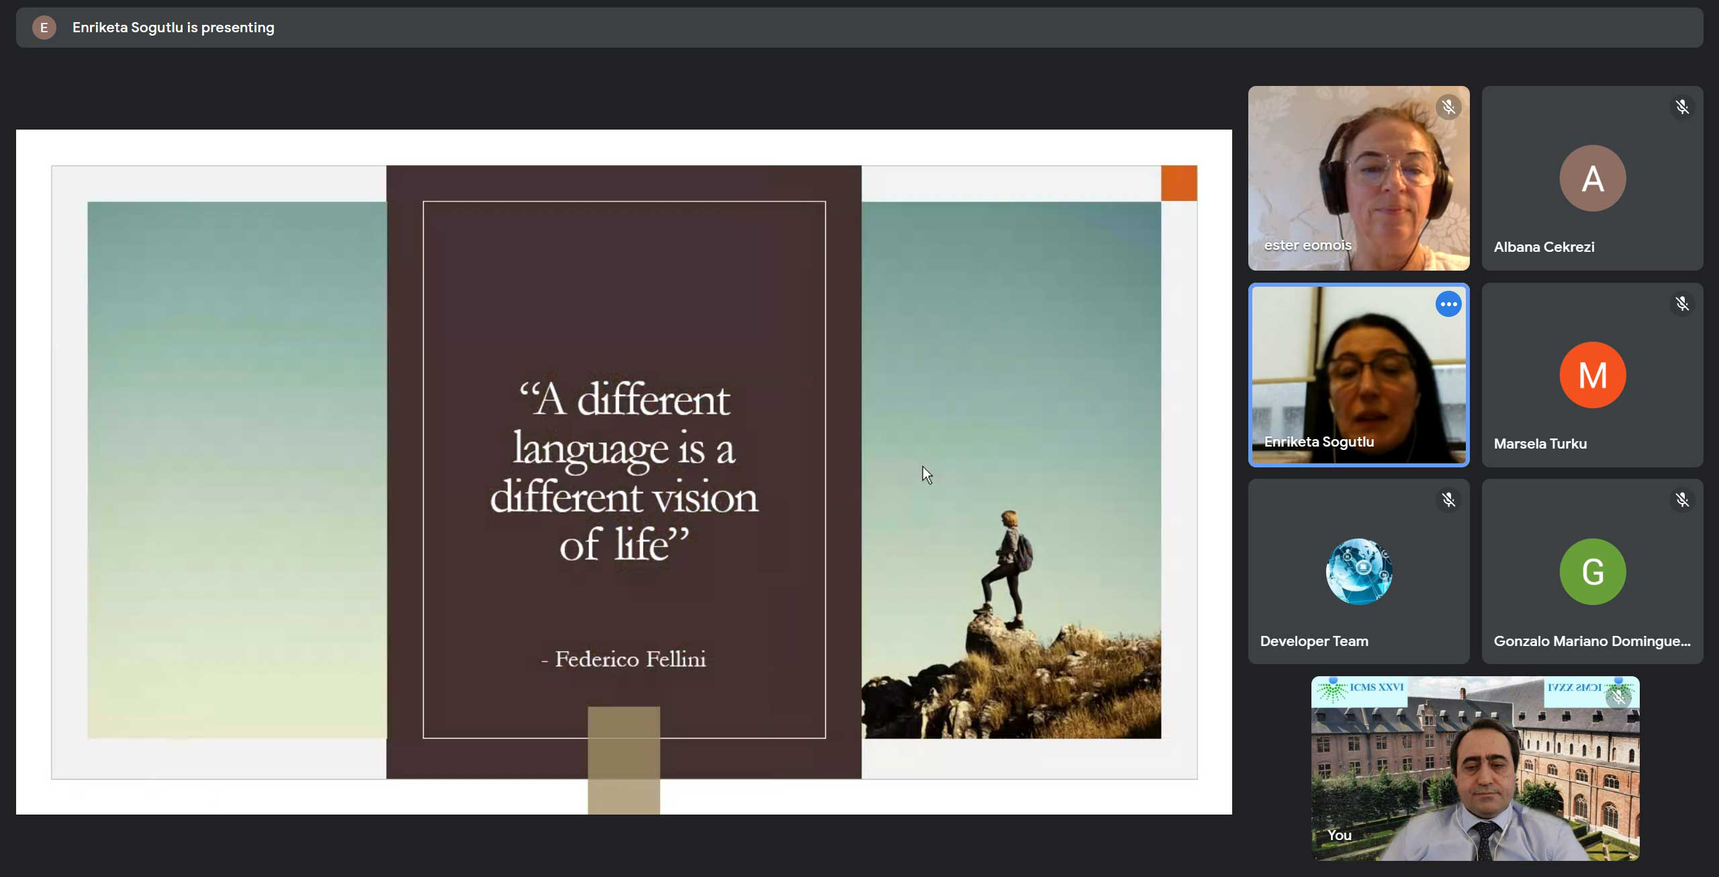Click orange square on presented slide corner
The width and height of the screenshot is (1719, 877).
pos(1178,183)
